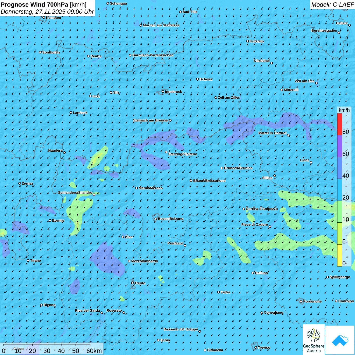Click the 'Murnau am Staffelsee' label

(x=161, y=25)
